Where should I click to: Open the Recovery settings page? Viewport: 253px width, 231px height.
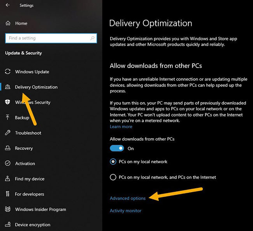pyautogui.click(x=24, y=148)
